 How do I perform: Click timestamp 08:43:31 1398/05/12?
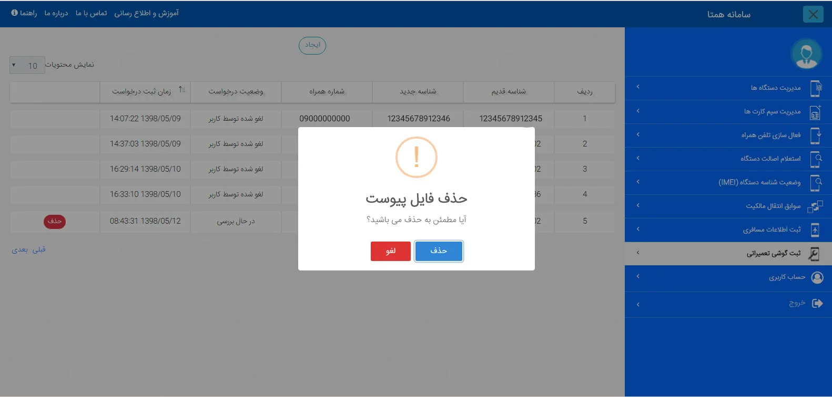tap(145, 221)
